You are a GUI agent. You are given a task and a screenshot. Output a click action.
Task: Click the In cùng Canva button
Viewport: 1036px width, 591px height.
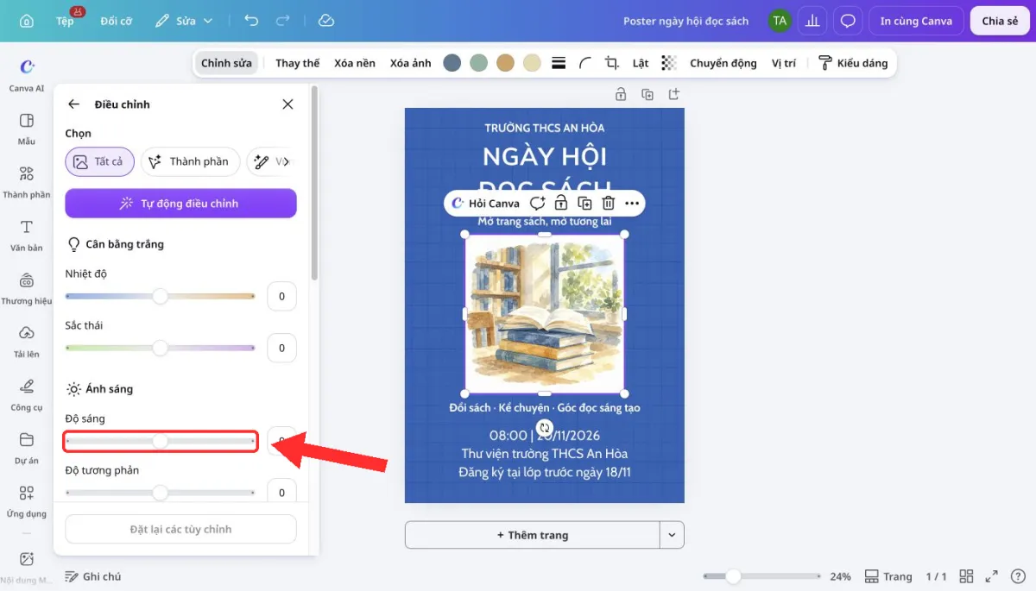tap(916, 21)
